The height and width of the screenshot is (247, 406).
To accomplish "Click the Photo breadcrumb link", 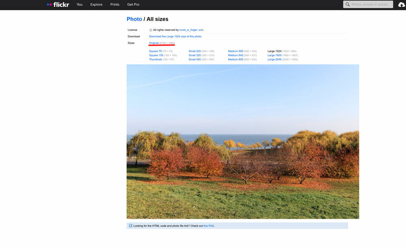I will click(x=134, y=19).
